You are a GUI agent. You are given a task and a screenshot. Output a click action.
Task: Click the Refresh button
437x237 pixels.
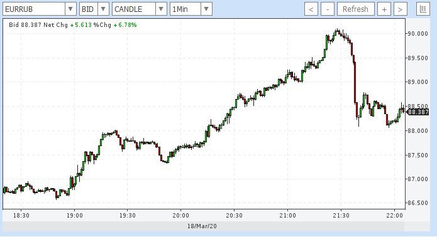(355, 9)
